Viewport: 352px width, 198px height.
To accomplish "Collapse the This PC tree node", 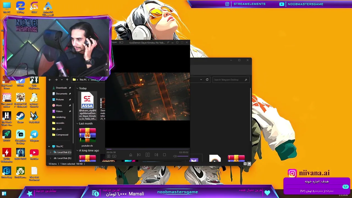I will 49,147.
